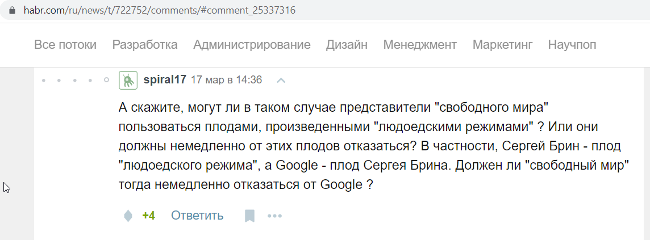Jump to parent comment via the up chevron
The image size is (650, 240).
pos(281,80)
